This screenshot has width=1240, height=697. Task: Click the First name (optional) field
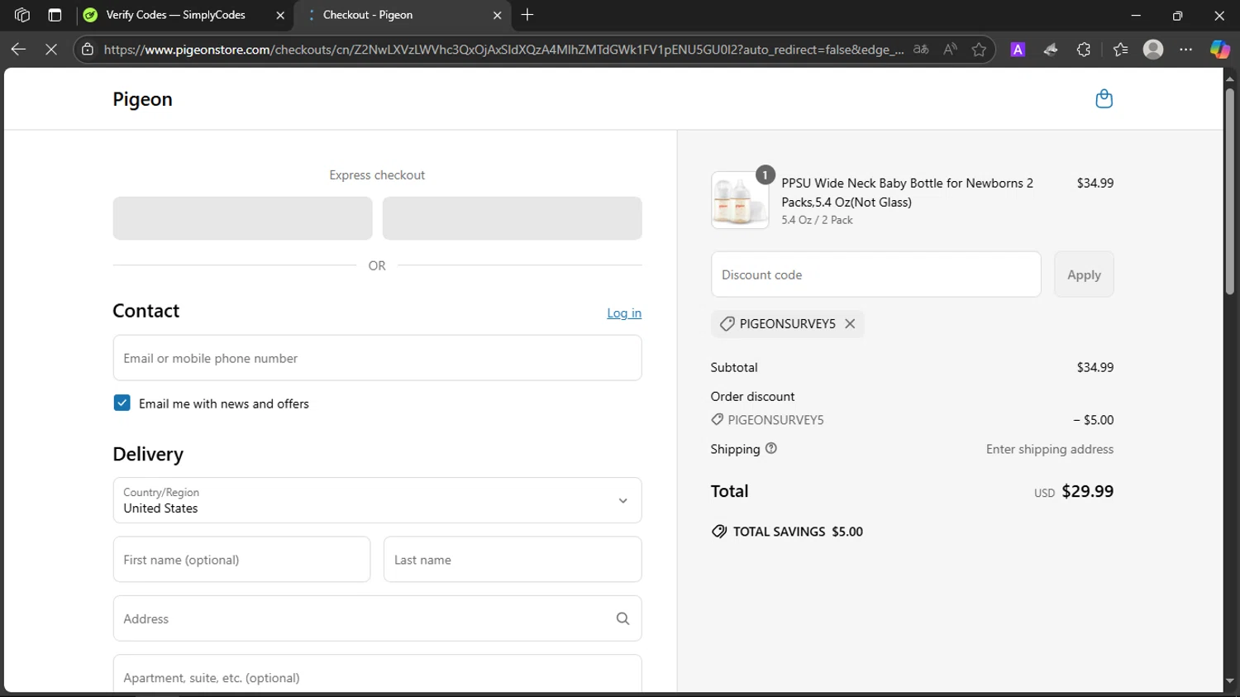click(241, 560)
